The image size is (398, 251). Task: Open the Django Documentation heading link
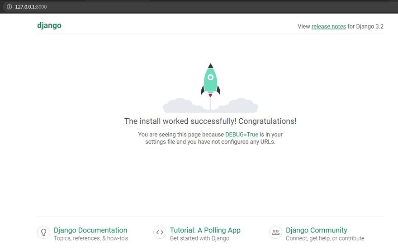click(90, 230)
